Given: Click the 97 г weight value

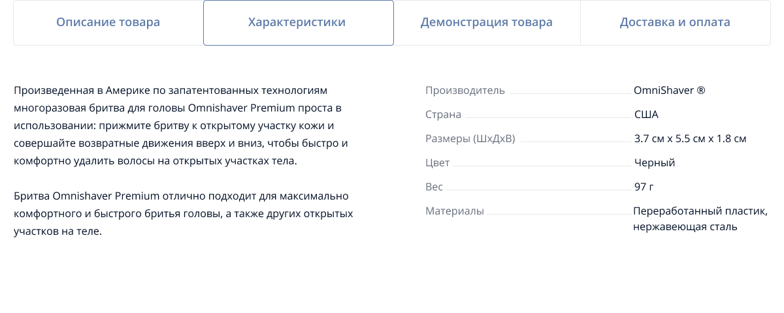Looking at the screenshot, I should pyautogui.click(x=644, y=186).
